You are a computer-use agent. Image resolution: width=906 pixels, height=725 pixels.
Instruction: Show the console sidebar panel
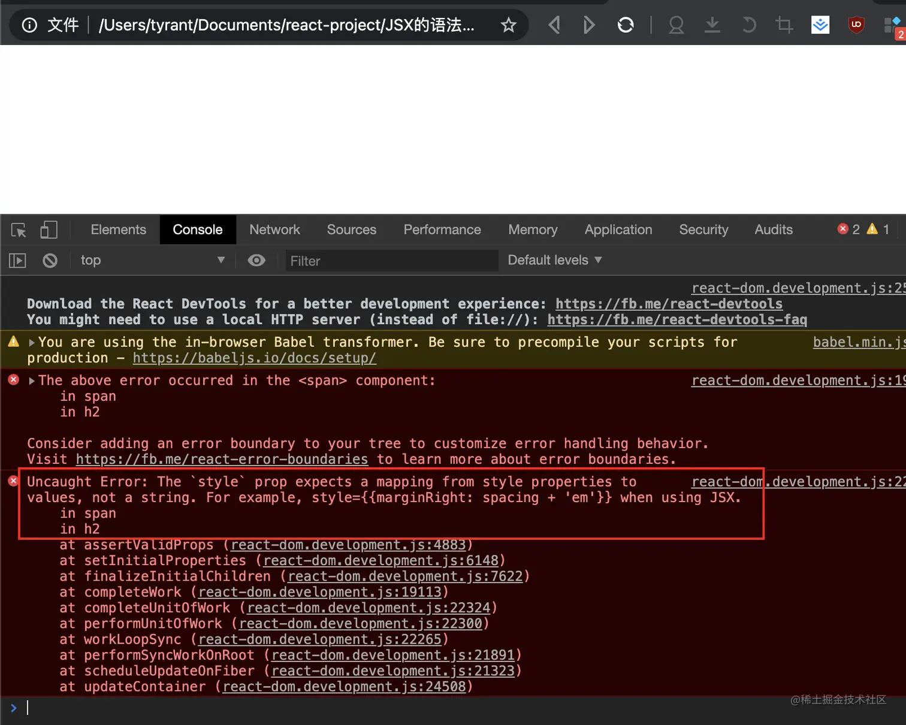[17, 261]
